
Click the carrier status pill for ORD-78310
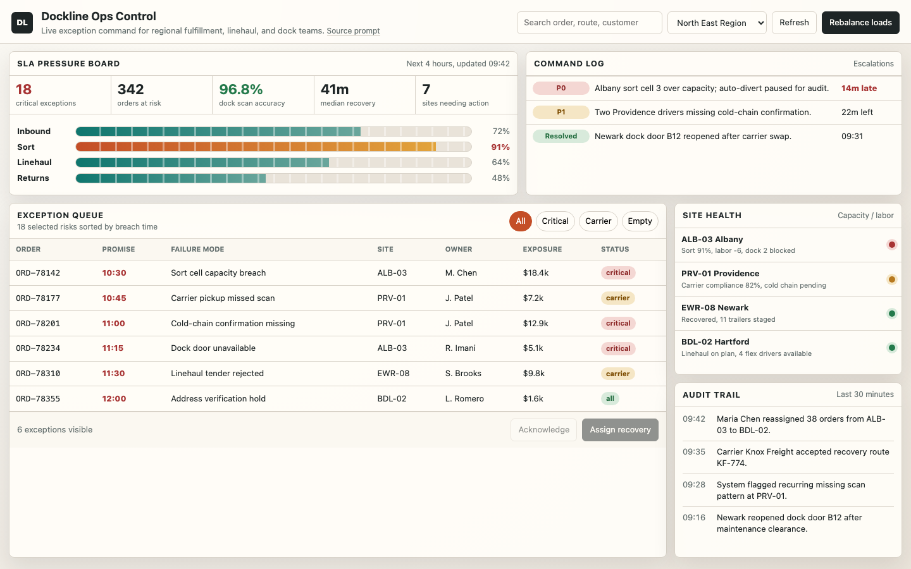tap(618, 374)
